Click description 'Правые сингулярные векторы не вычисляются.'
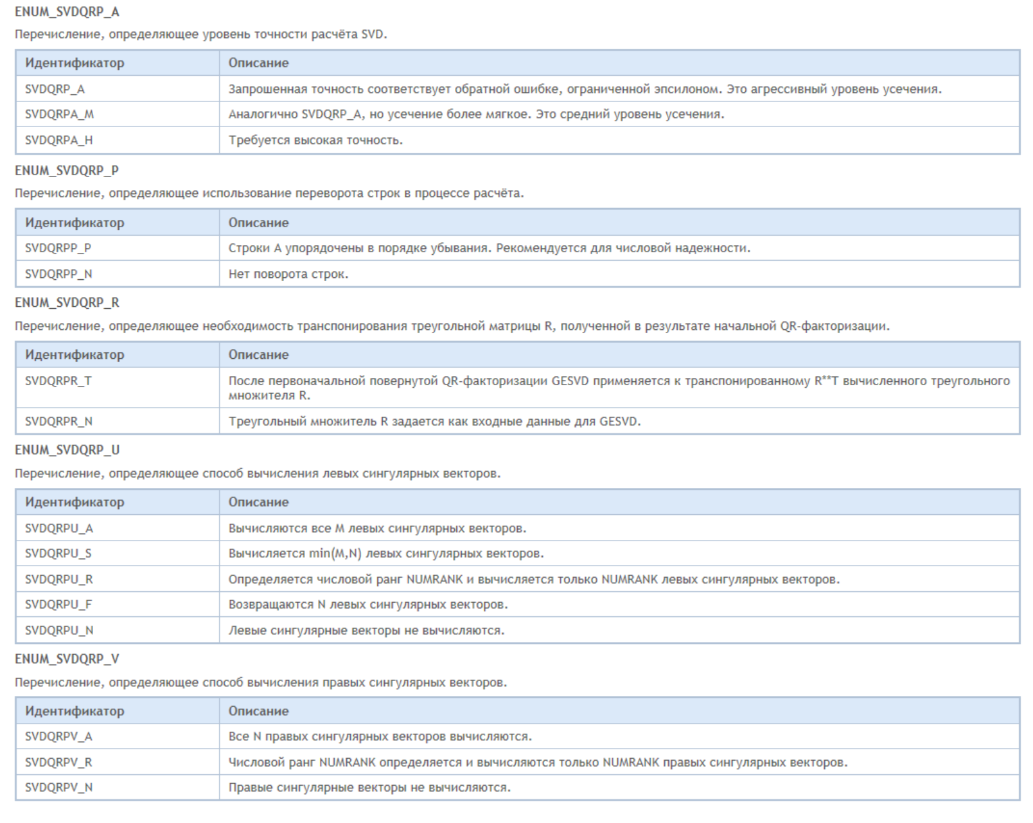This screenshot has width=1033, height=823. (x=369, y=788)
